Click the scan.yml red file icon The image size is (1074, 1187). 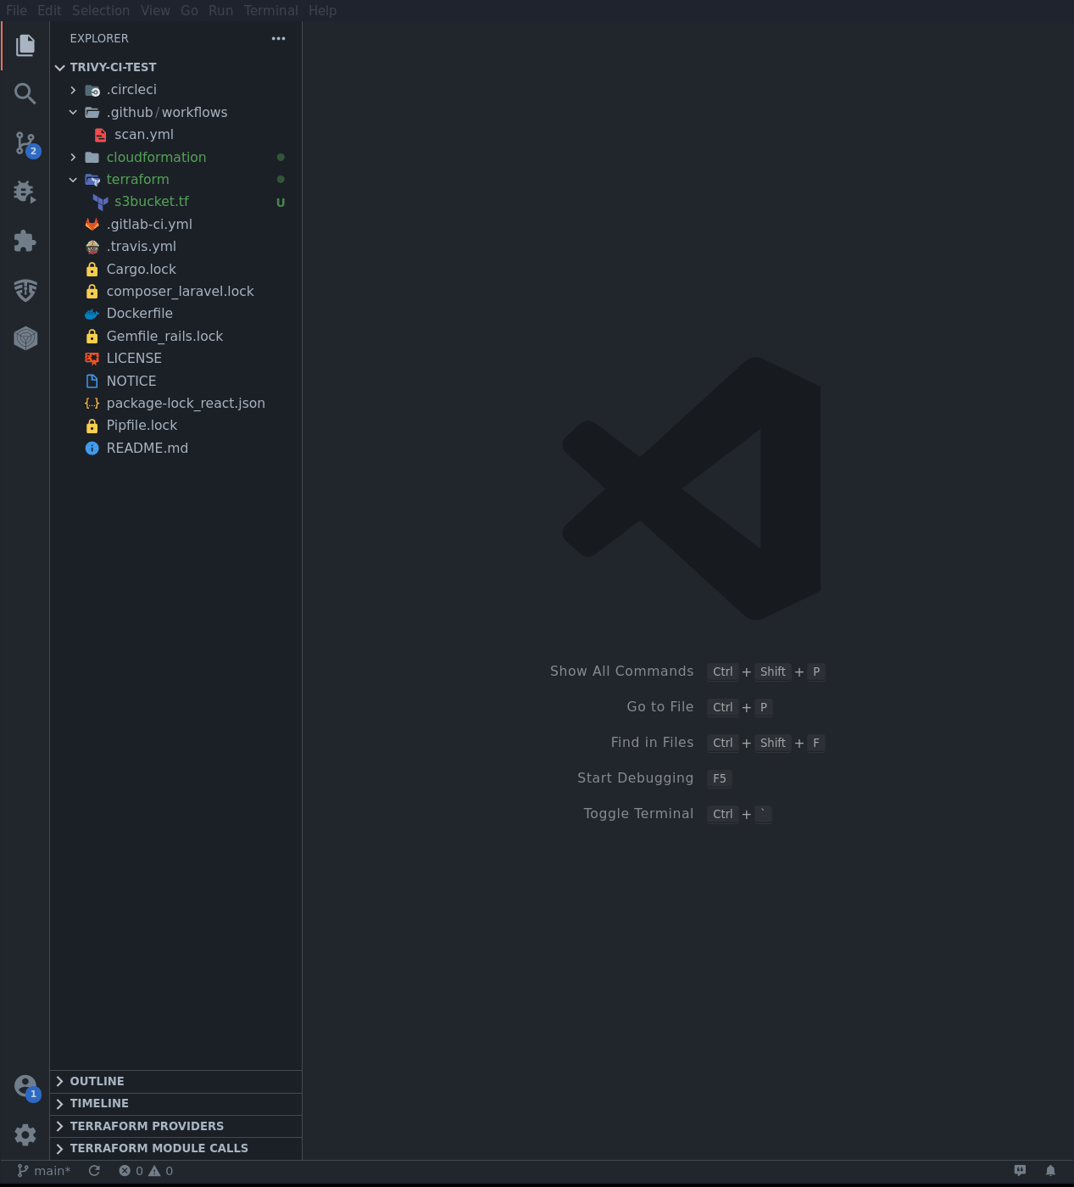tap(100, 135)
